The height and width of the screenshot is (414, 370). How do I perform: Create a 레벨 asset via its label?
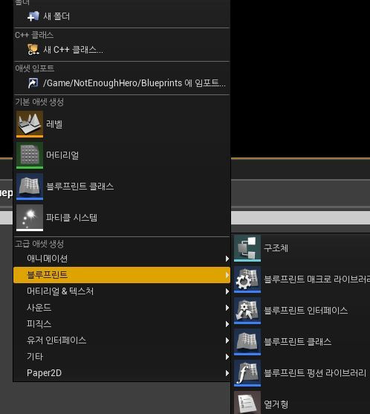coord(54,124)
